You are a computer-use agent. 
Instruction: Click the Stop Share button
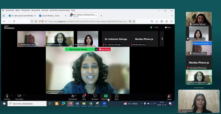click(104, 49)
